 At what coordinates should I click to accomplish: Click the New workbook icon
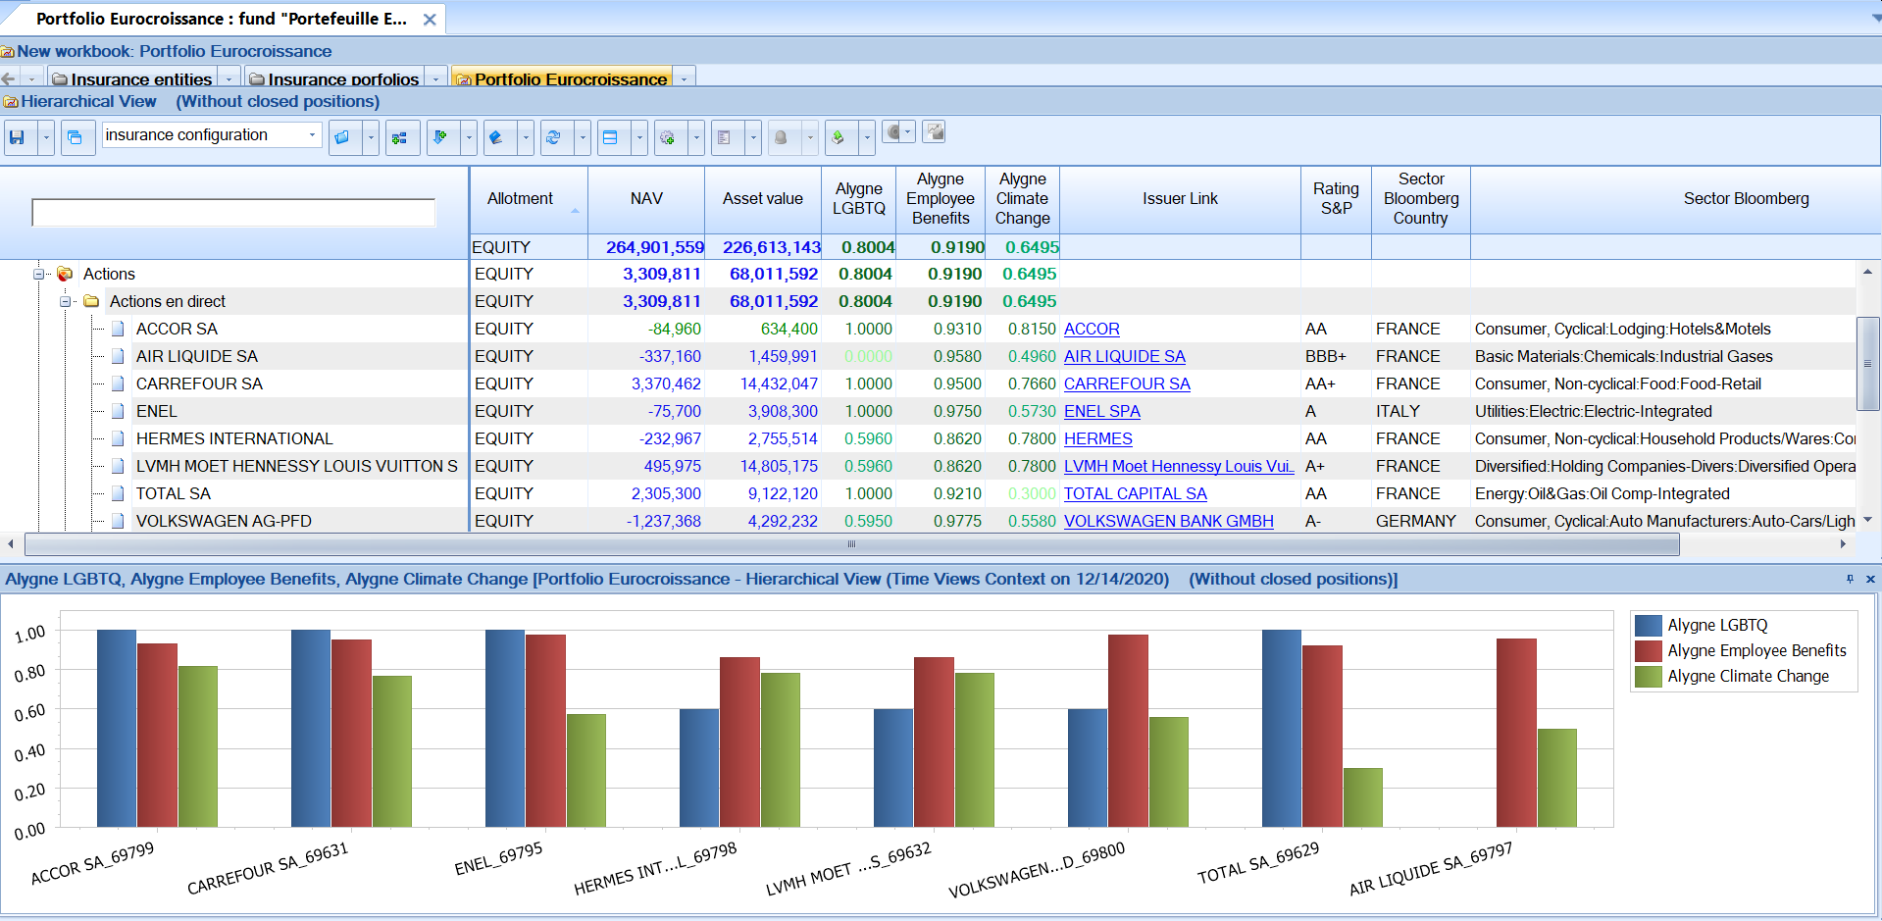click(x=8, y=52)
